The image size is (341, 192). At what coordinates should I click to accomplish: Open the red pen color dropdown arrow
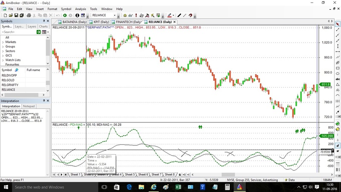coord(173,15)
